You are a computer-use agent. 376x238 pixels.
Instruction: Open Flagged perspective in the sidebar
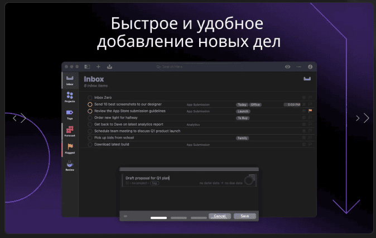(x=70, y=149)
